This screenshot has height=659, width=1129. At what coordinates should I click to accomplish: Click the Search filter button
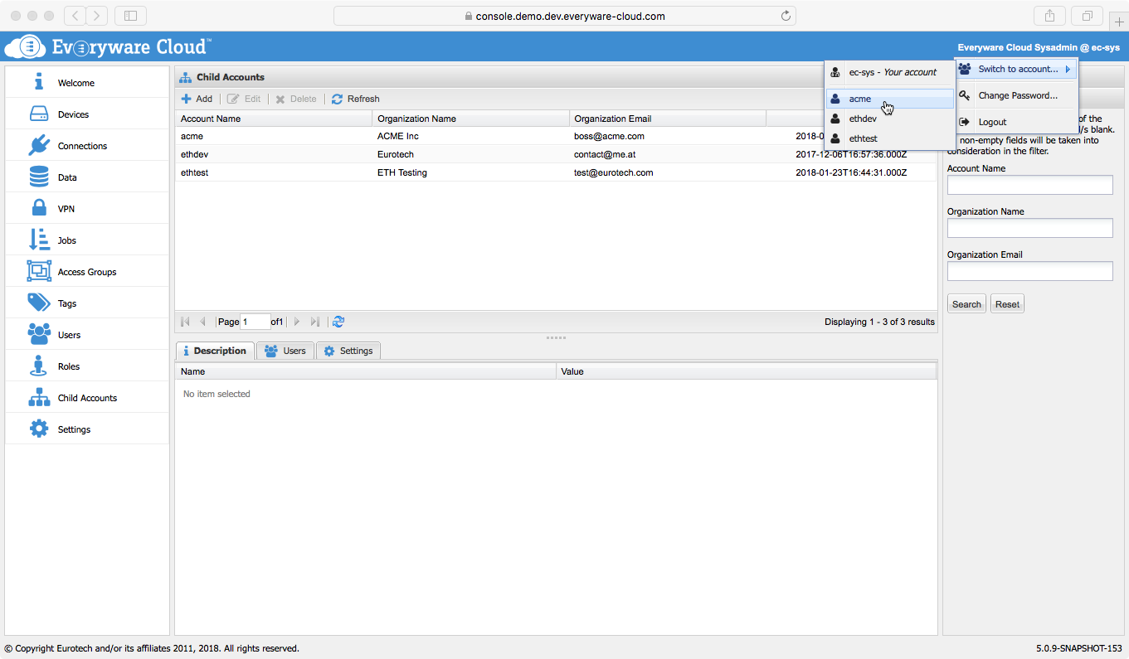pyautogui.click(x=966, y=304)
